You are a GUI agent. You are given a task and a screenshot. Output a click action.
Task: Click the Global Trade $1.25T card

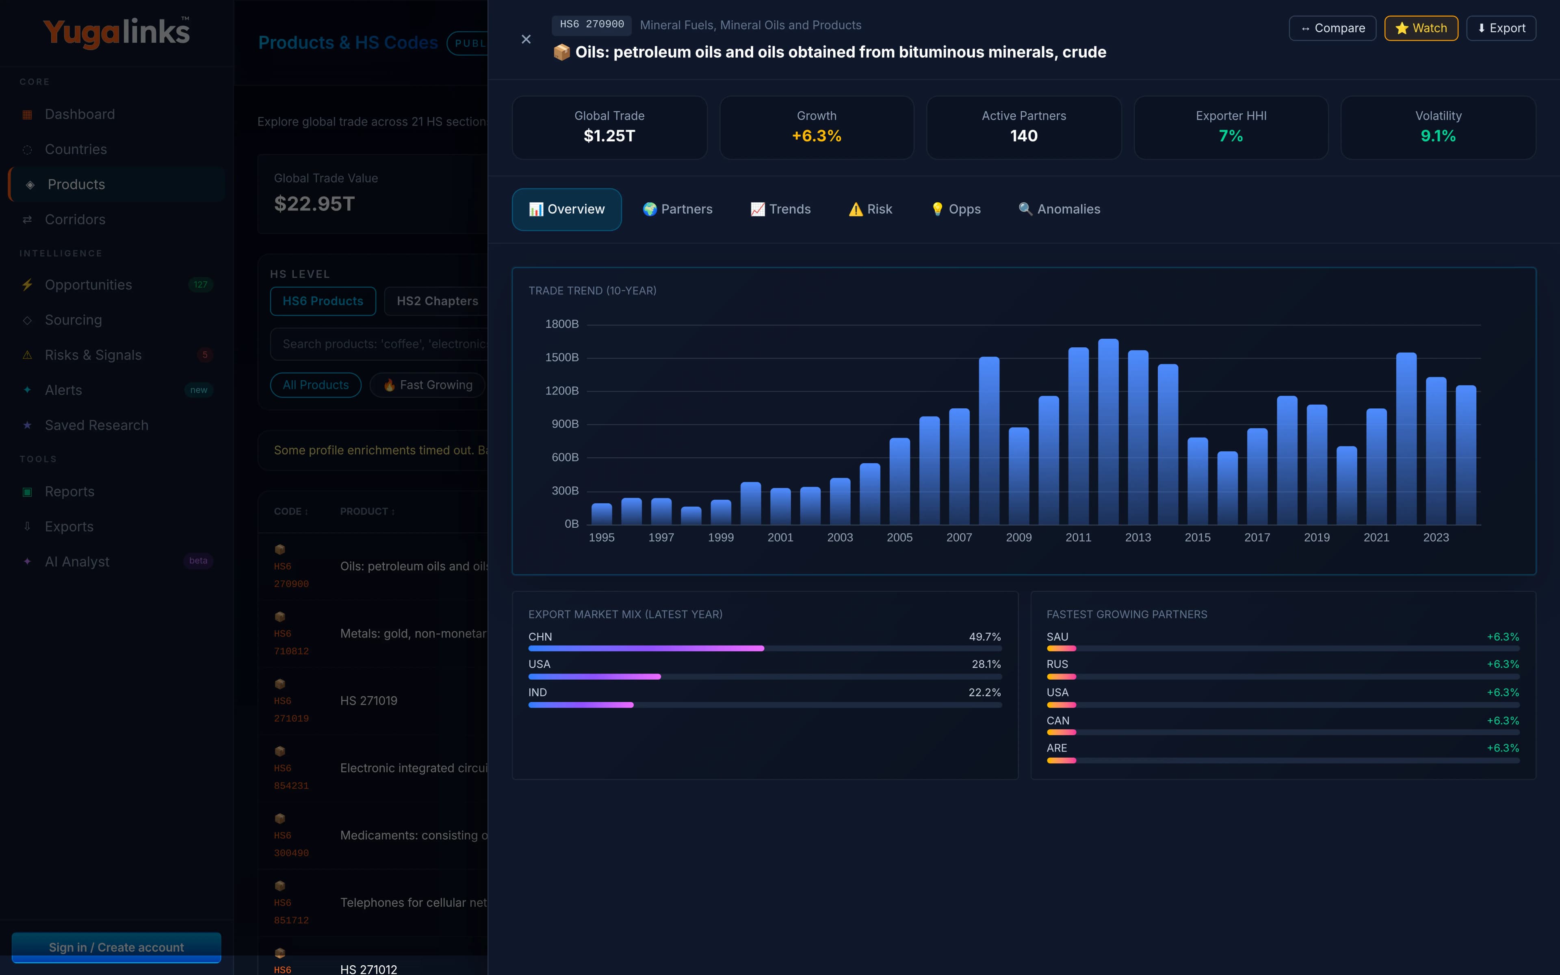tap(609, 128)
